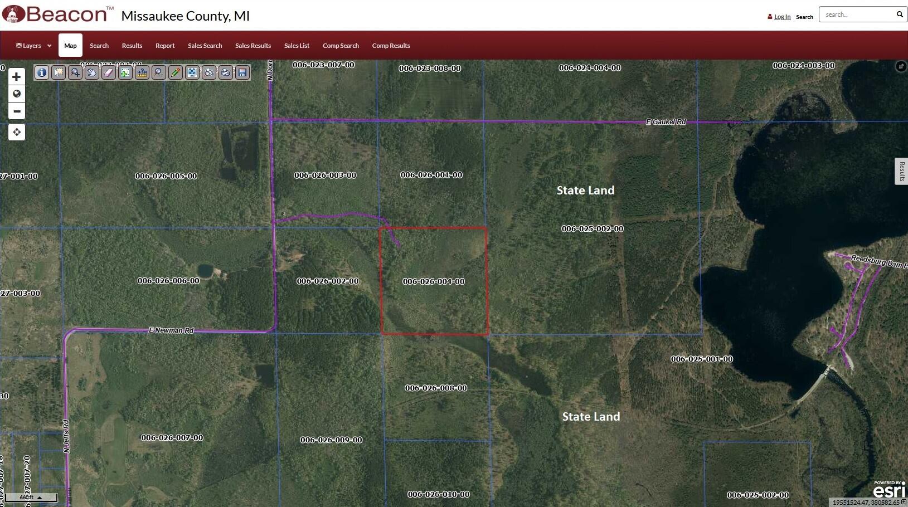The image size is (908, 507).
Task: Expand the 660 ft scale bar options
Action: point(40,497)
